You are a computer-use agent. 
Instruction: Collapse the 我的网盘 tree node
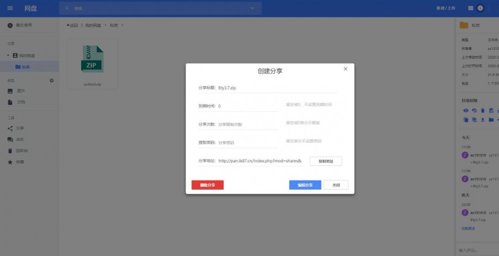(8, 55)
